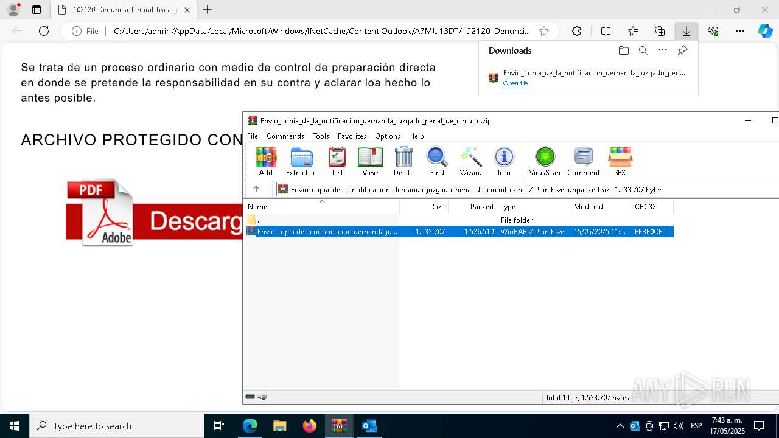Viewport: 779px width, 438px height.
Task: Open the Windows Start menu
Action: (x=15, y=426)
